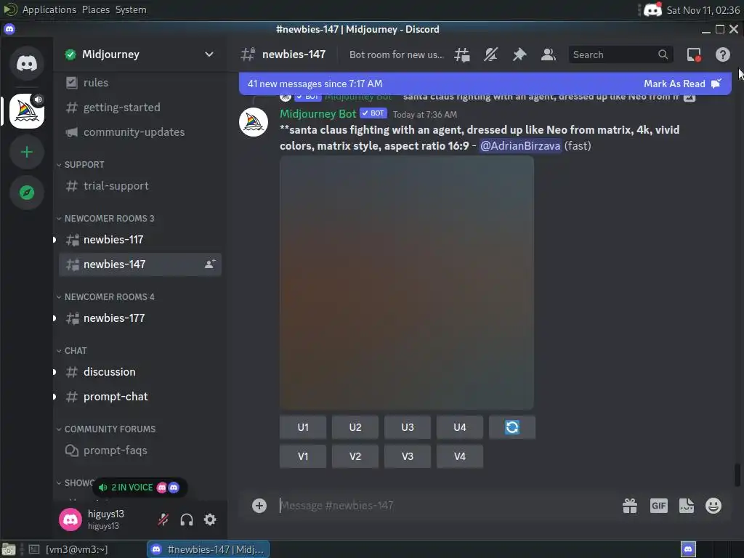Click Midjourney Bot avatar in message
This screenshot has width=744, height=558.
[254, 122]
